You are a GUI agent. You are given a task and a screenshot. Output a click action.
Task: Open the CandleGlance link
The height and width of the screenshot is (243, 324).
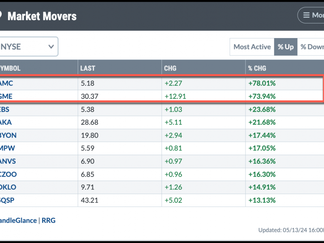(x=18, y=220)
